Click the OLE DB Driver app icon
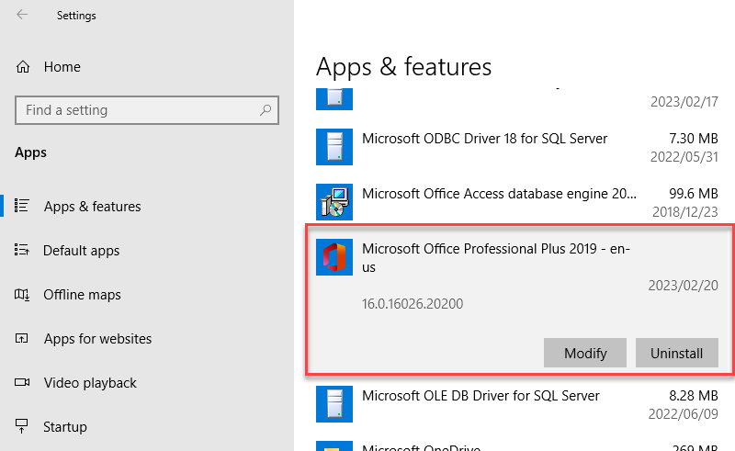The width and height of the screenshot is (735, 451). pos(334,404)
